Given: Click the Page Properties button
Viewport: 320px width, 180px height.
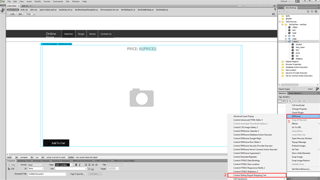Looking at the screenshot, I should click(x=78, y=174).
